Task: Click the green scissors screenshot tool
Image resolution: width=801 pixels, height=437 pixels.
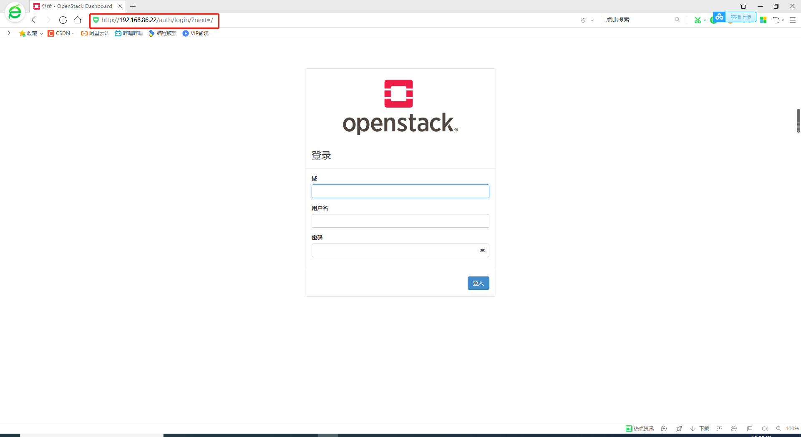Action: [698, 20]
